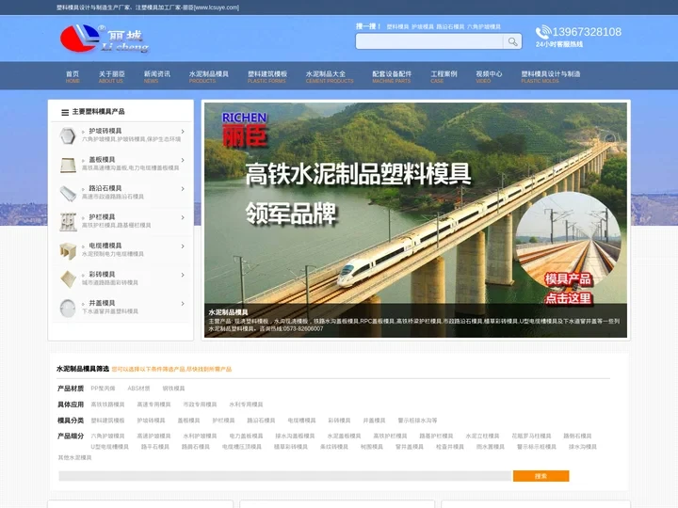This screenshot has width=678, height=508.
Task: Expand the sidebar 彩砖模具 row chevron arrow
Action: pyautogui.click(x=183, y=275)
